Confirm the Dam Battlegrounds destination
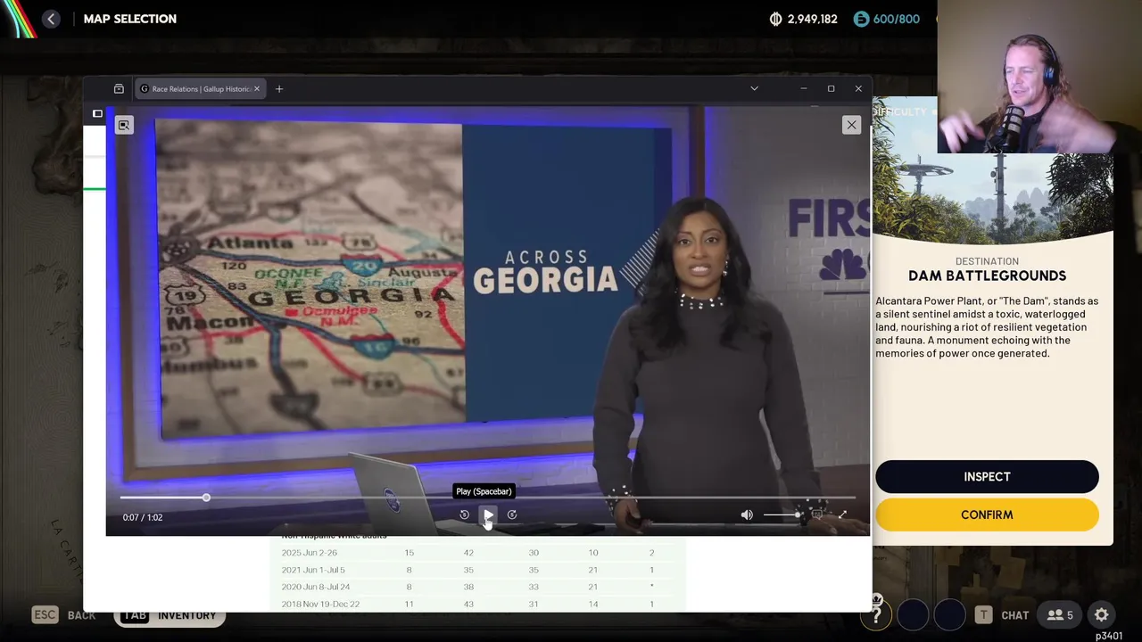Screen dimensions: 1142x642 click(987, 514)
